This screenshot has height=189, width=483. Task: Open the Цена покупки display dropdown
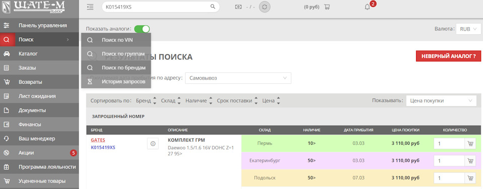point(441,101)
